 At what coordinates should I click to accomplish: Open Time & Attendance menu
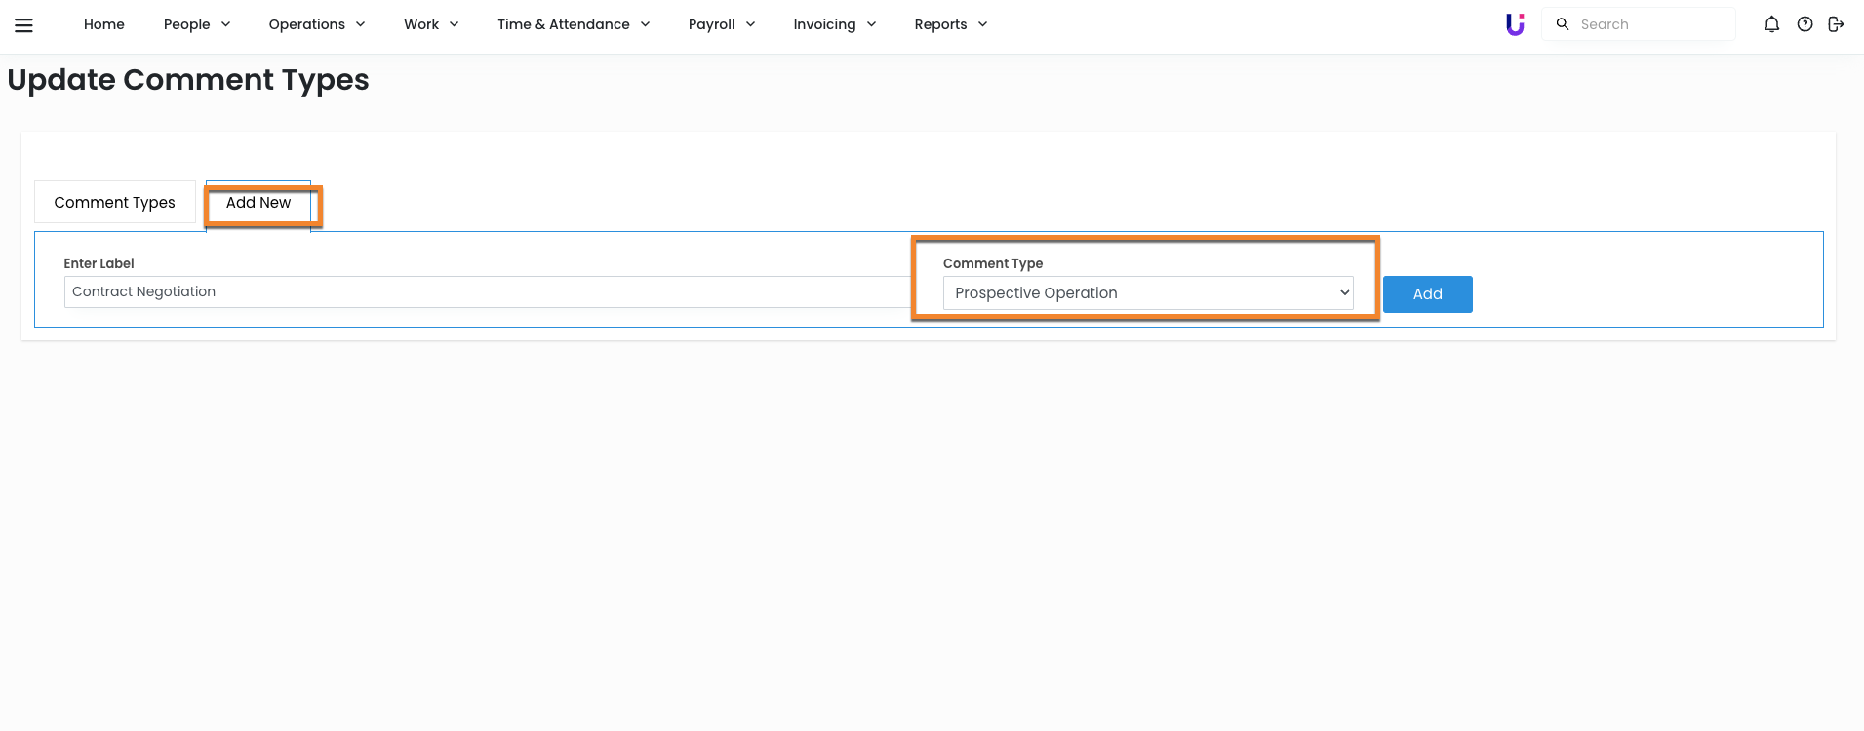click(573, 24)
